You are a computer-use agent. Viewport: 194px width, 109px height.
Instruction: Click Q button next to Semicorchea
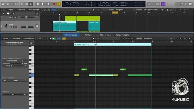pos(25,61)
